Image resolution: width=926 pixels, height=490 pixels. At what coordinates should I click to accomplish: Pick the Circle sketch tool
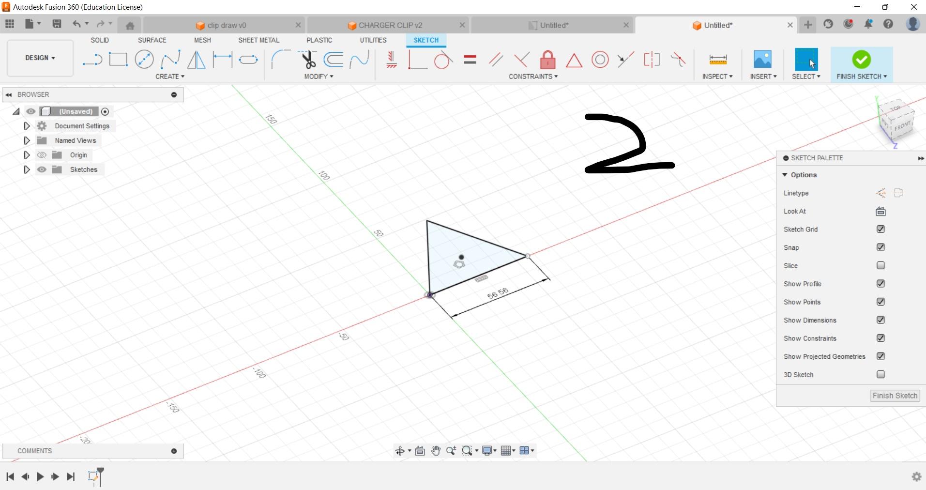click(x=144, y=59)
